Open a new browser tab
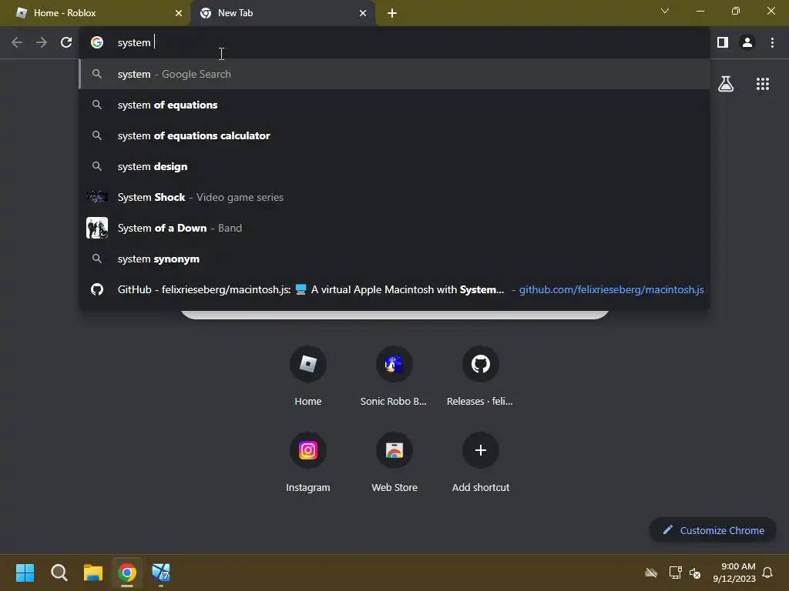The width and height of the screenshot is (789, 591). pos(392,13)
